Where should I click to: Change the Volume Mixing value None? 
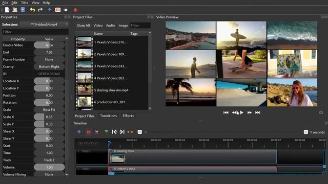coord(49,174)
